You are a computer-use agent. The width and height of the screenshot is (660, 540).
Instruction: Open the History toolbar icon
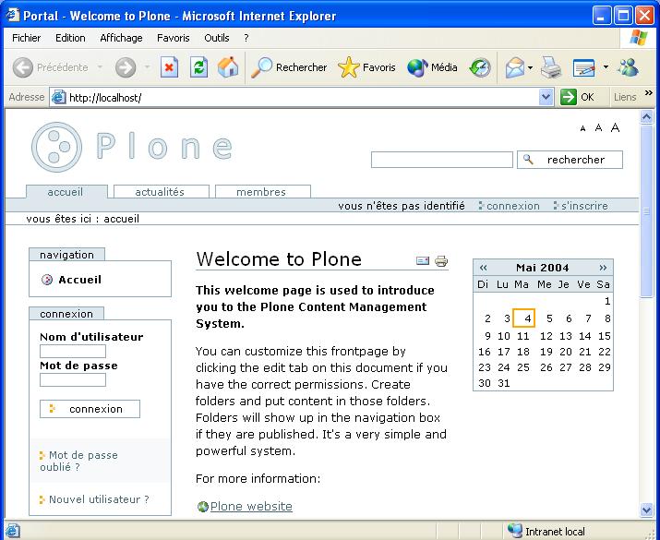[x=480, y=67]
